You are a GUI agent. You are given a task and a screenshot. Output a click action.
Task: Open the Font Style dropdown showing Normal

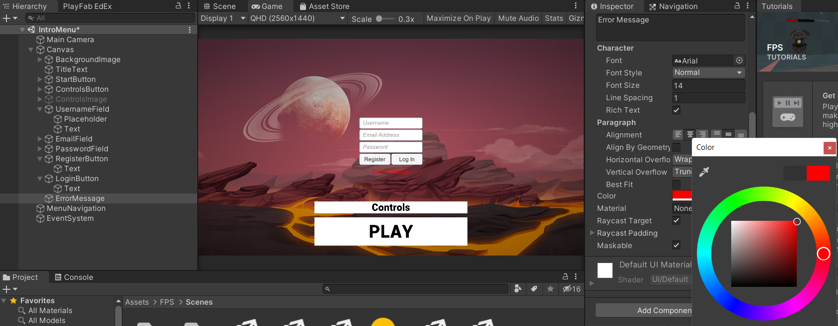pos(708,72)
